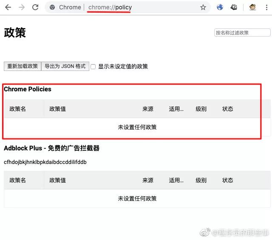Click 状态 header in Adblock Plus table
This screenshot has width=272, height=240.
[228, 180]
